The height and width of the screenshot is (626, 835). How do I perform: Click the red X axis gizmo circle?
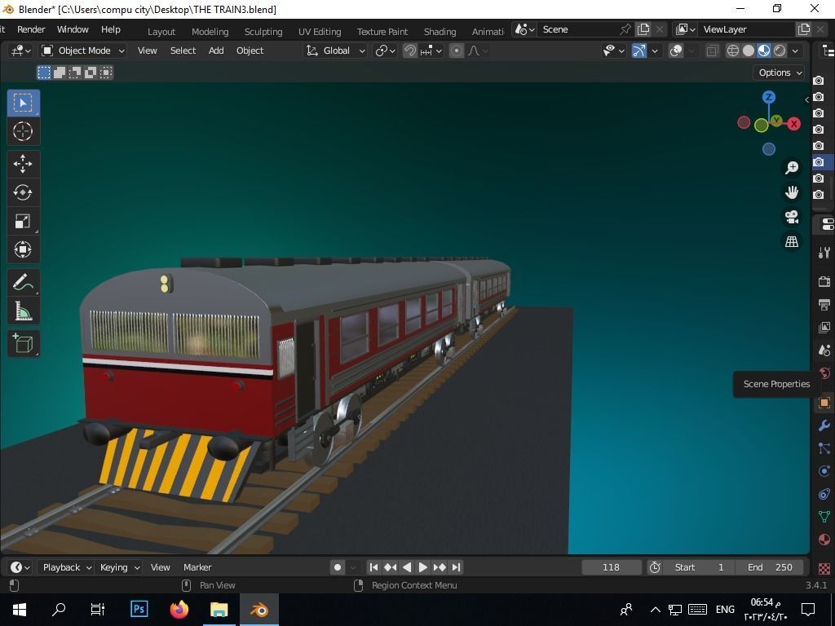pyautogui.click(x=794, y=124)
